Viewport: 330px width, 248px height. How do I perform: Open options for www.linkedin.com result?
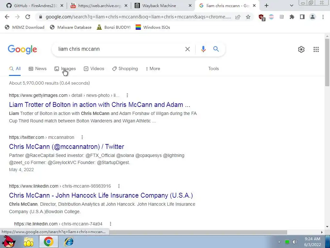(x=119, y=186)
